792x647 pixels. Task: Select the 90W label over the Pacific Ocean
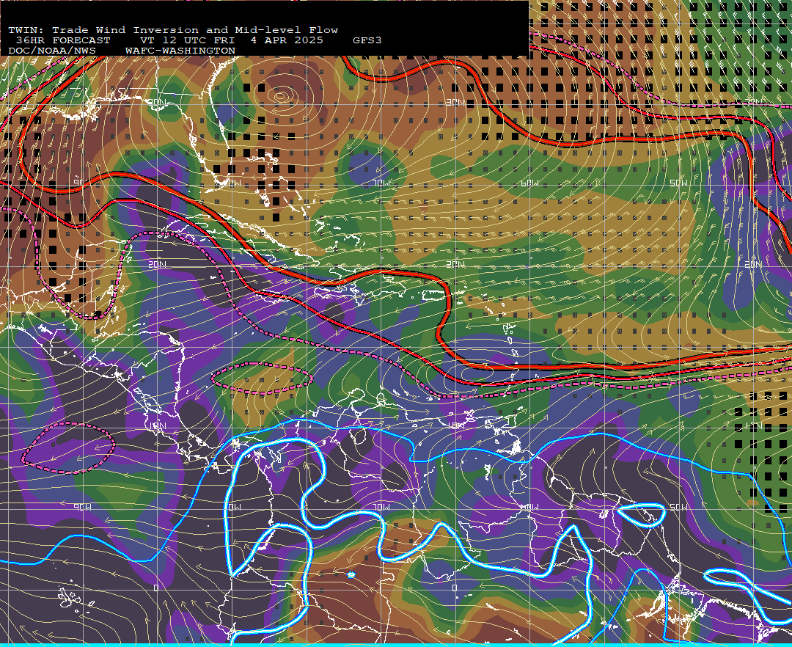tap(82, 507)
